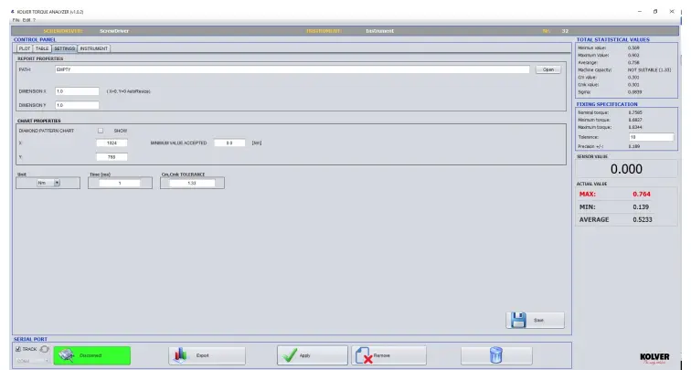The height and width of the screenshot is (370, 691).
Task: Click the Sigma value '0.0839'
Action: (634, 92)
